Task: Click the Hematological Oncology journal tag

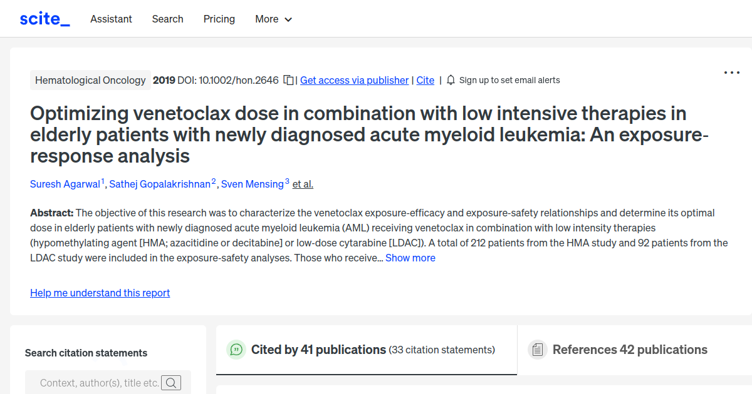Action: coord(90,80)
